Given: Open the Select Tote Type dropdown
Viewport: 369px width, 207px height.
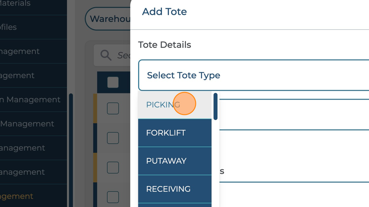Looking at the screenshot, I should point(254,75).
